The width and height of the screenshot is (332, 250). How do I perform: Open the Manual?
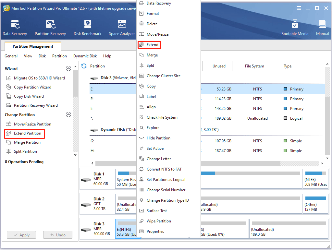[x=323, y=28]
